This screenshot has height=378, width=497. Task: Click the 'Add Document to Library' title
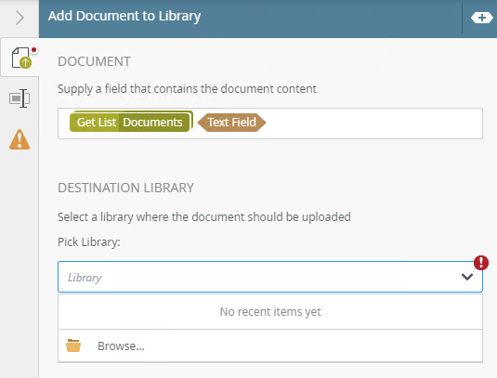(x=124, y=16)
